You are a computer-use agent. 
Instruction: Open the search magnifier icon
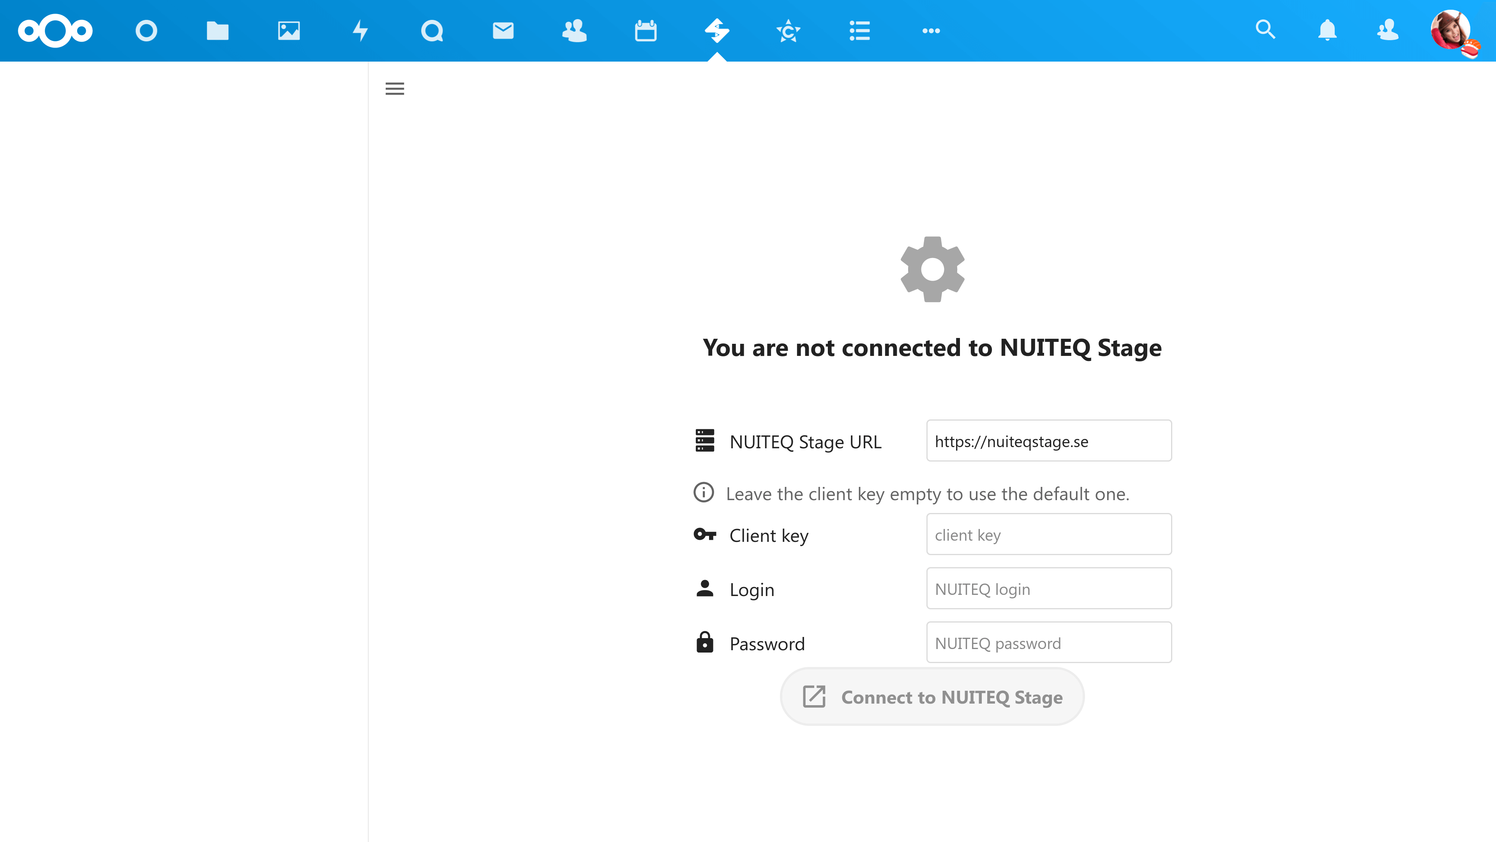click(1265, 30)
